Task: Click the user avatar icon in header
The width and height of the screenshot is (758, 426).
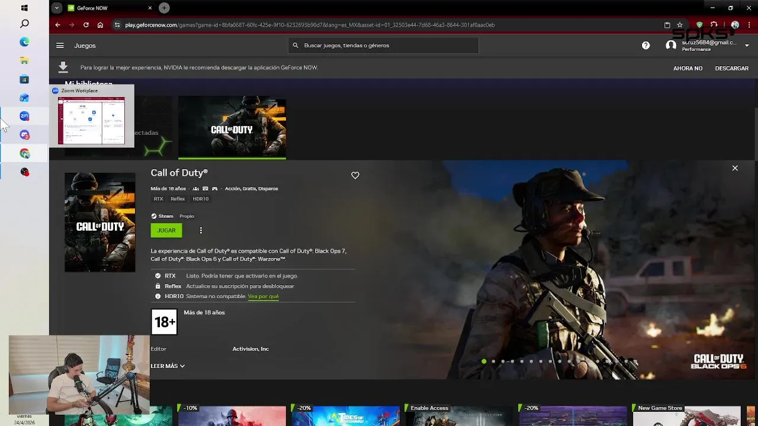Action: [671, 46]
